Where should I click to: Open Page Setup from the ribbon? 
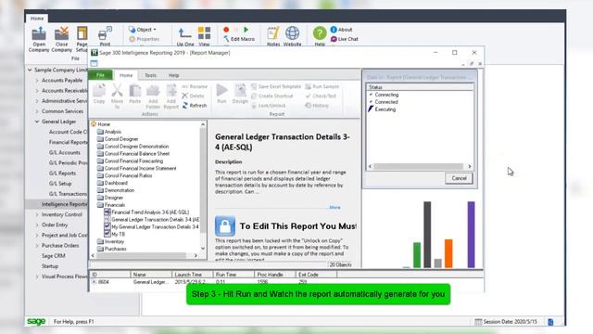point(82,39)
